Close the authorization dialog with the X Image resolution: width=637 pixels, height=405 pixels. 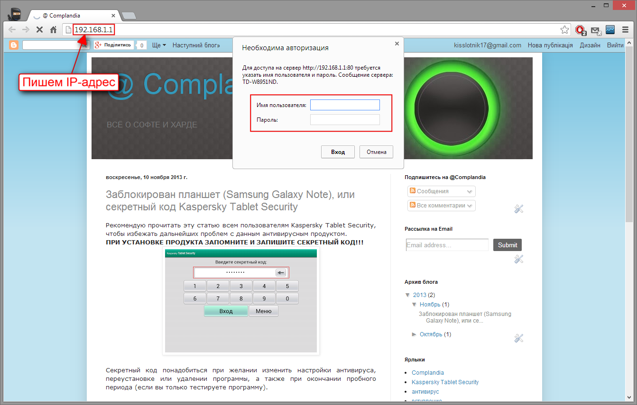tap(397, 43)
